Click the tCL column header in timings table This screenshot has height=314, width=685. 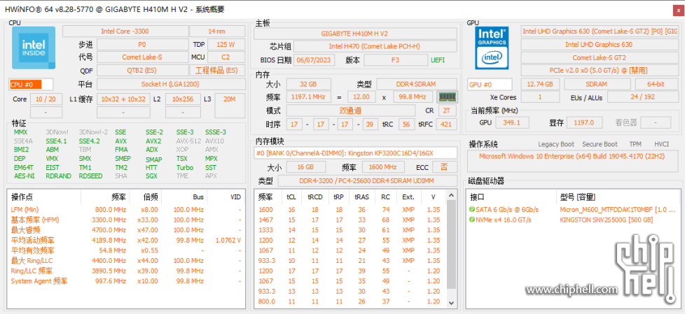[291, 197]
